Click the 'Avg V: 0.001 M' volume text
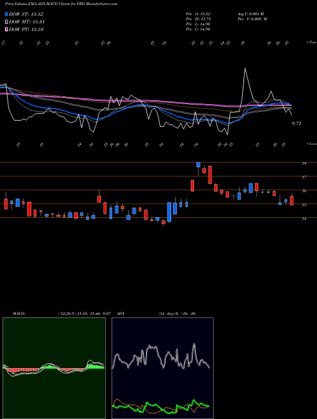 [x=251, y=13]
